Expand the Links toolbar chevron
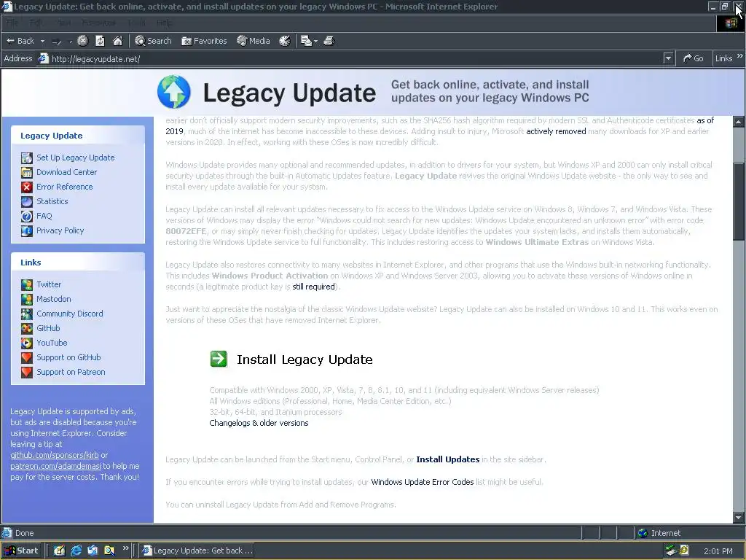The height and width of the screenshot is (560, 746). [x=740, y=56]
